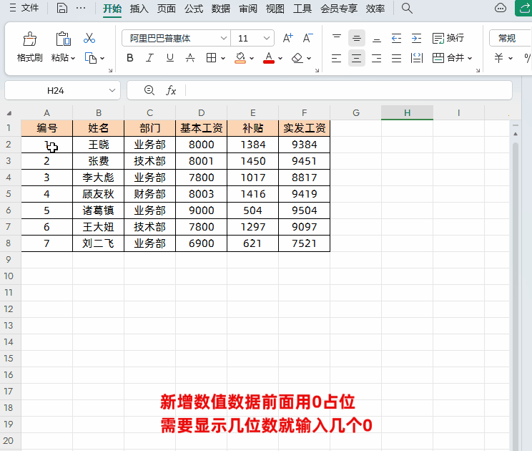The width and height of the screenshot is (532, 451).
Task: Expand font color dropdown arrow
Action: click(280, 59)
